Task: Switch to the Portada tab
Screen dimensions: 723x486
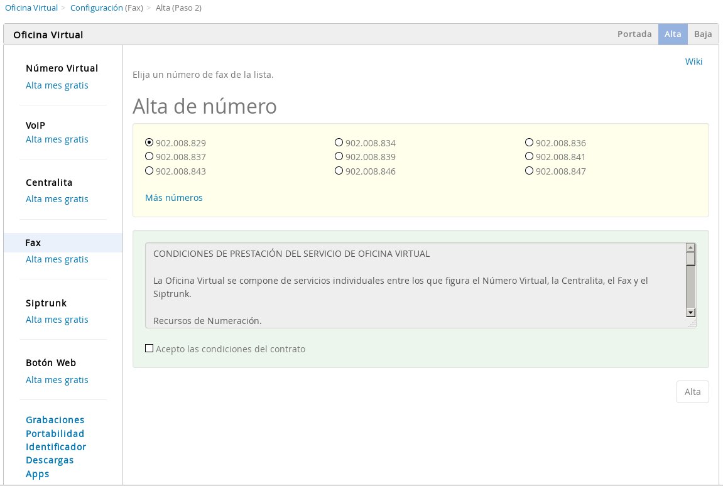Action: tap(634, 34)
